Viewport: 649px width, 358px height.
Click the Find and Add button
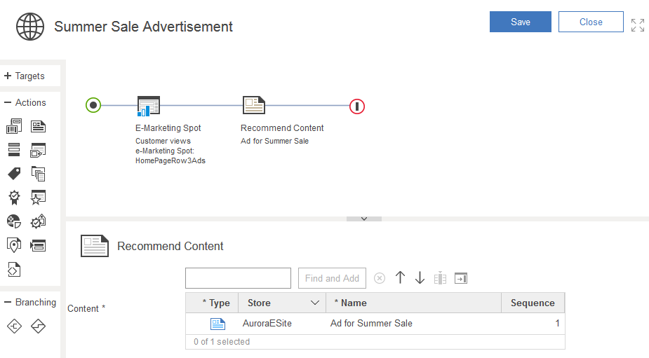332,278
